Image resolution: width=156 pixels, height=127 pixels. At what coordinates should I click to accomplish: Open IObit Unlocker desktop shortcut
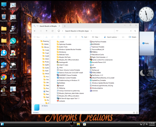(4, 91)
